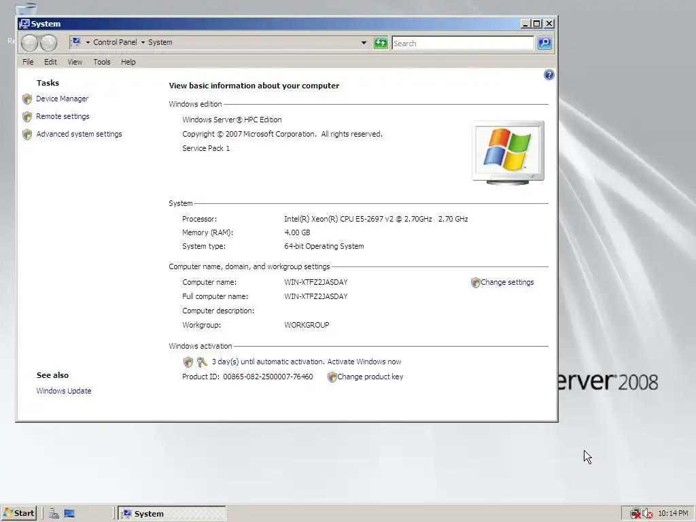Open Device Manager link
The height and width of the screenshot is (522, 696).
tap(62, 99)
